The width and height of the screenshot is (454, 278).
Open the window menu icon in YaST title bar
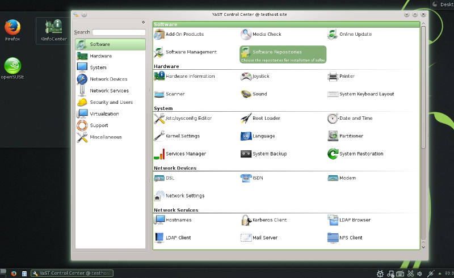pos(76,15)
